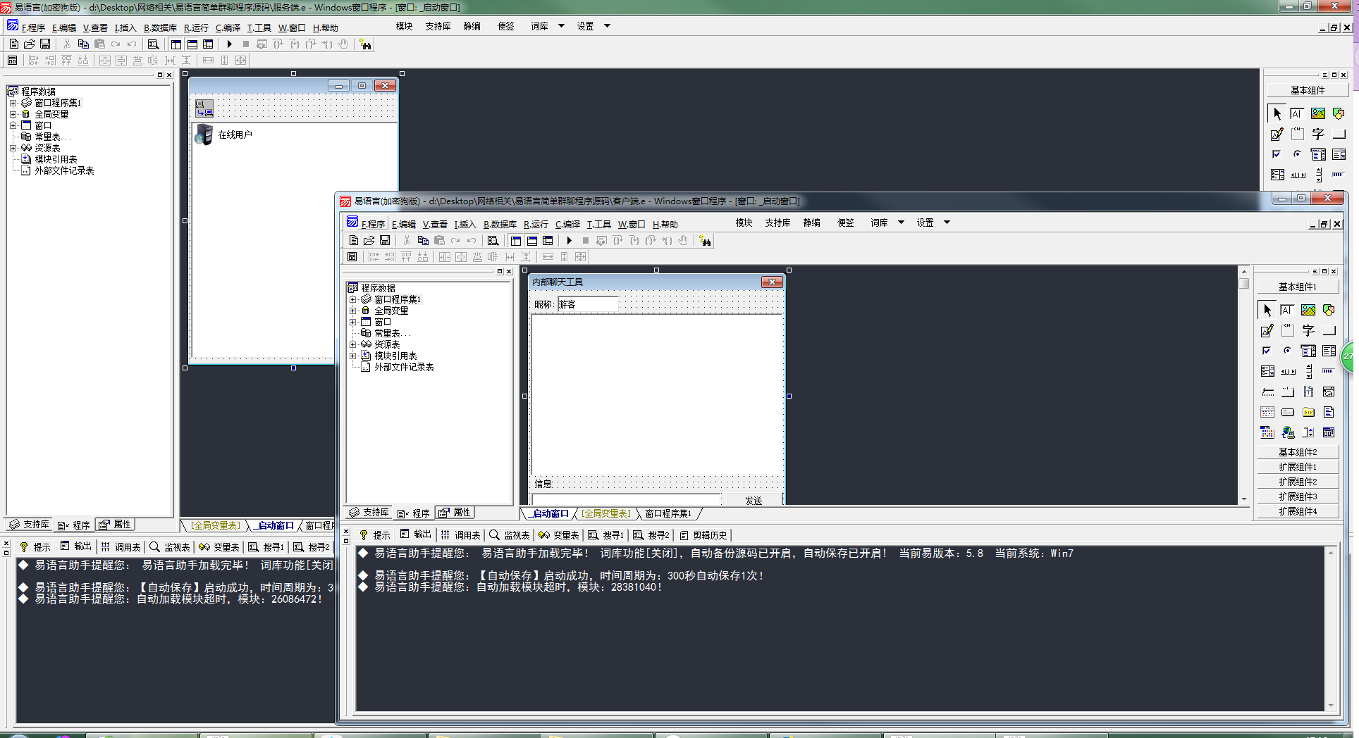Click Run button in client window toolbar
1359x738 pixels.
point(570,241)
